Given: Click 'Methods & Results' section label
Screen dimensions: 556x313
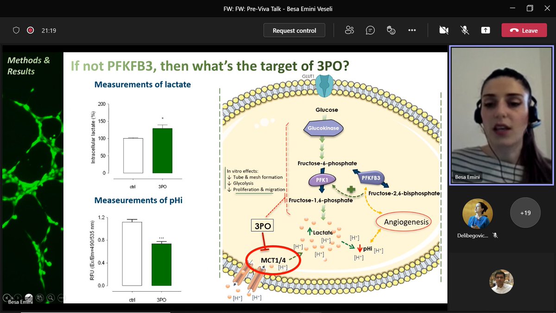Looking at the screenshot, I should click(x=29, y=66).
